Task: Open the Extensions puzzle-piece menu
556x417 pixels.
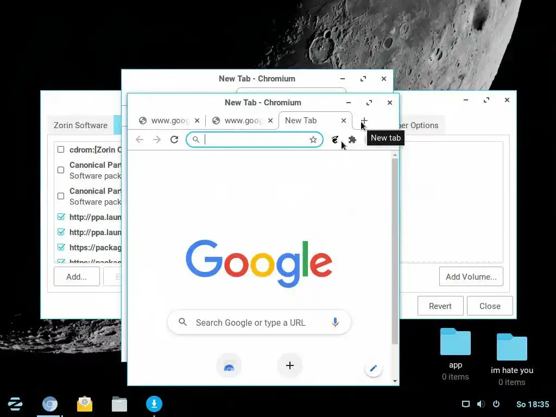Action: [352, 140]
